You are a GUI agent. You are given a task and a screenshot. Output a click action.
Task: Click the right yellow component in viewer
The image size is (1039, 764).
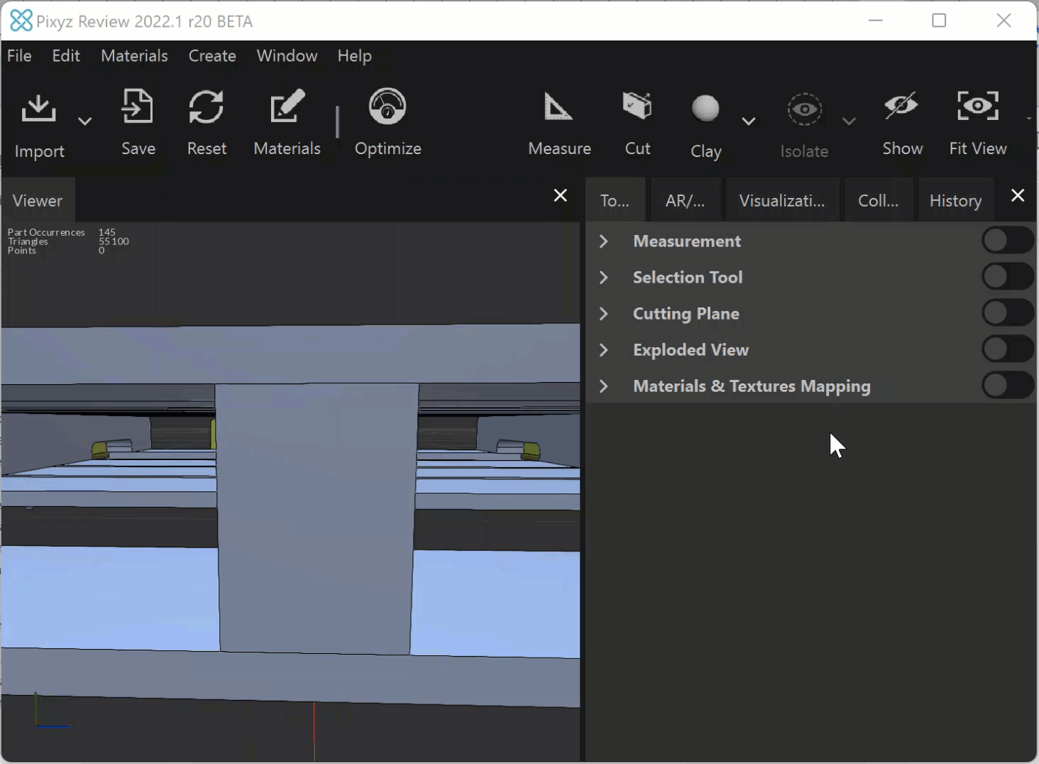pyautogui.click(x=531, y=451)
